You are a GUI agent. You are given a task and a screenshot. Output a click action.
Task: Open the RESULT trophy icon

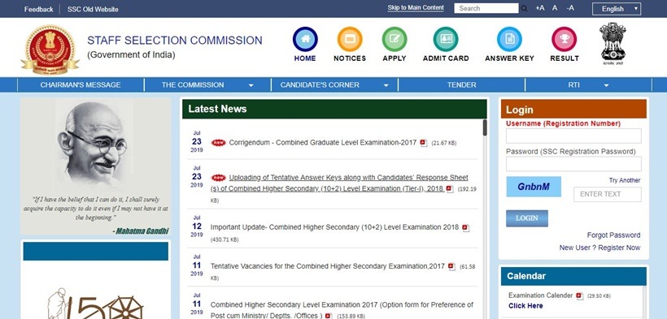(564, 39)
